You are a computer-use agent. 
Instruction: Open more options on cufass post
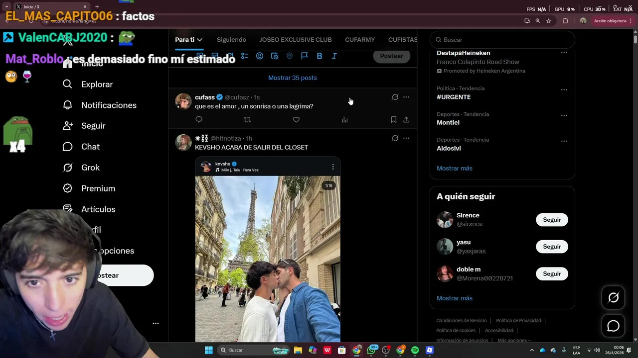[406, 97]
